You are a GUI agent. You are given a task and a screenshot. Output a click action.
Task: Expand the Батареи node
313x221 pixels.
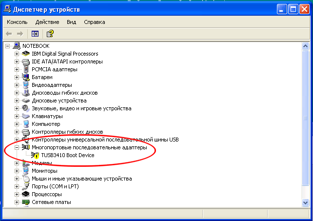tap(17, 78)
